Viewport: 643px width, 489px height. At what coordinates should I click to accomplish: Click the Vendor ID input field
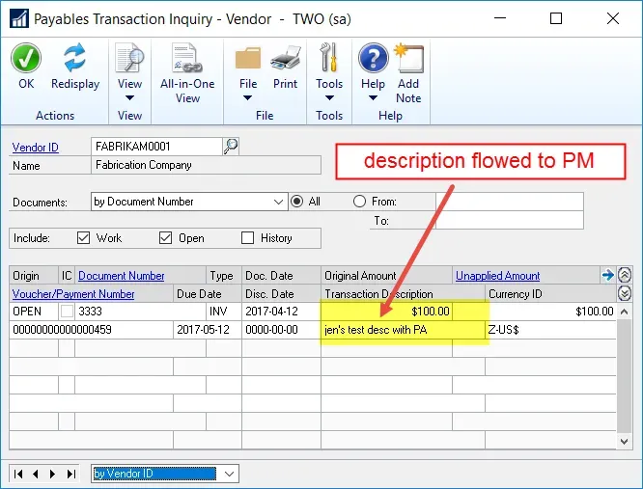156,147
